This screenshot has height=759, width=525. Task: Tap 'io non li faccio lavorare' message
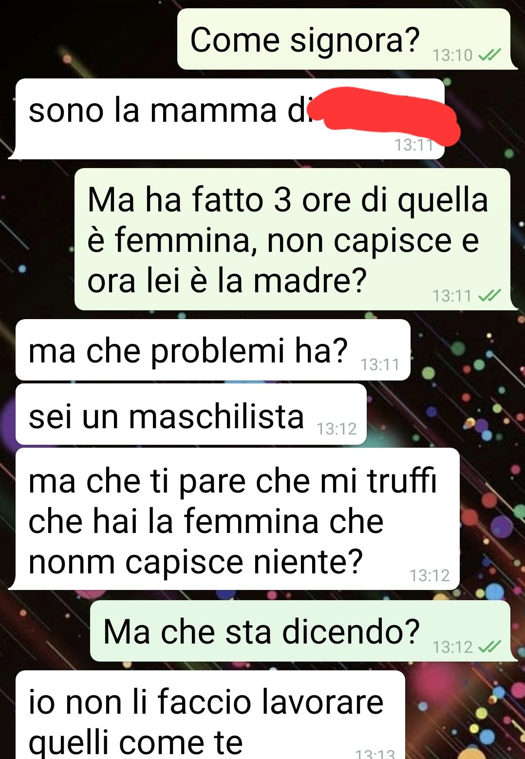[x=210, y=715]
